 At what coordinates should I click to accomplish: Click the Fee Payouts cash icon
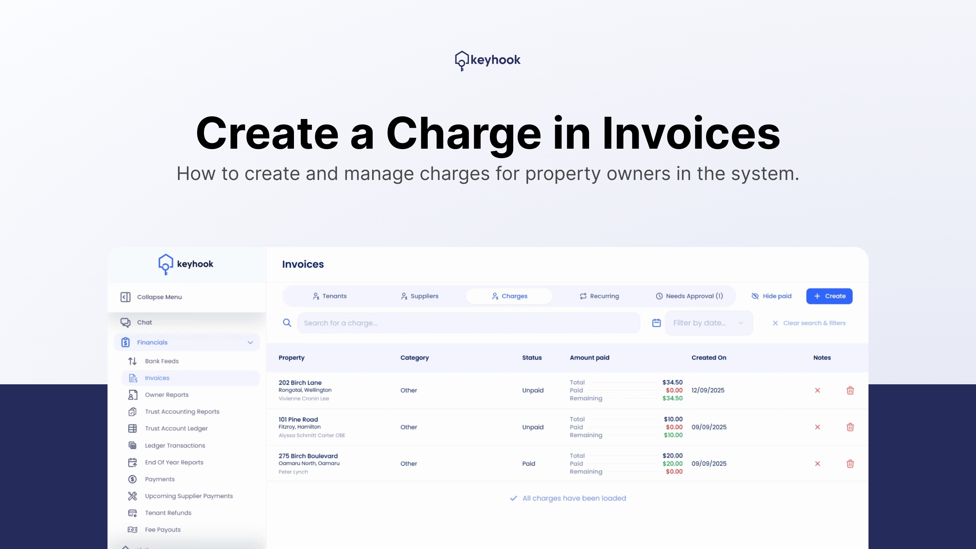[132, 530]
